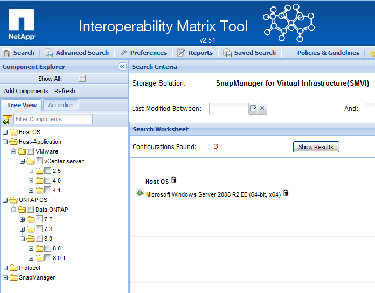Click the NetApp logo
This screenshot has width=375, height=293.
click(22, 24)
